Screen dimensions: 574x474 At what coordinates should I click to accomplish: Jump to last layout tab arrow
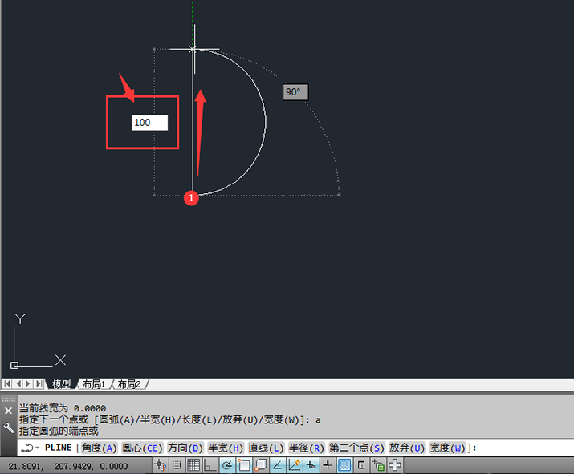39,383
